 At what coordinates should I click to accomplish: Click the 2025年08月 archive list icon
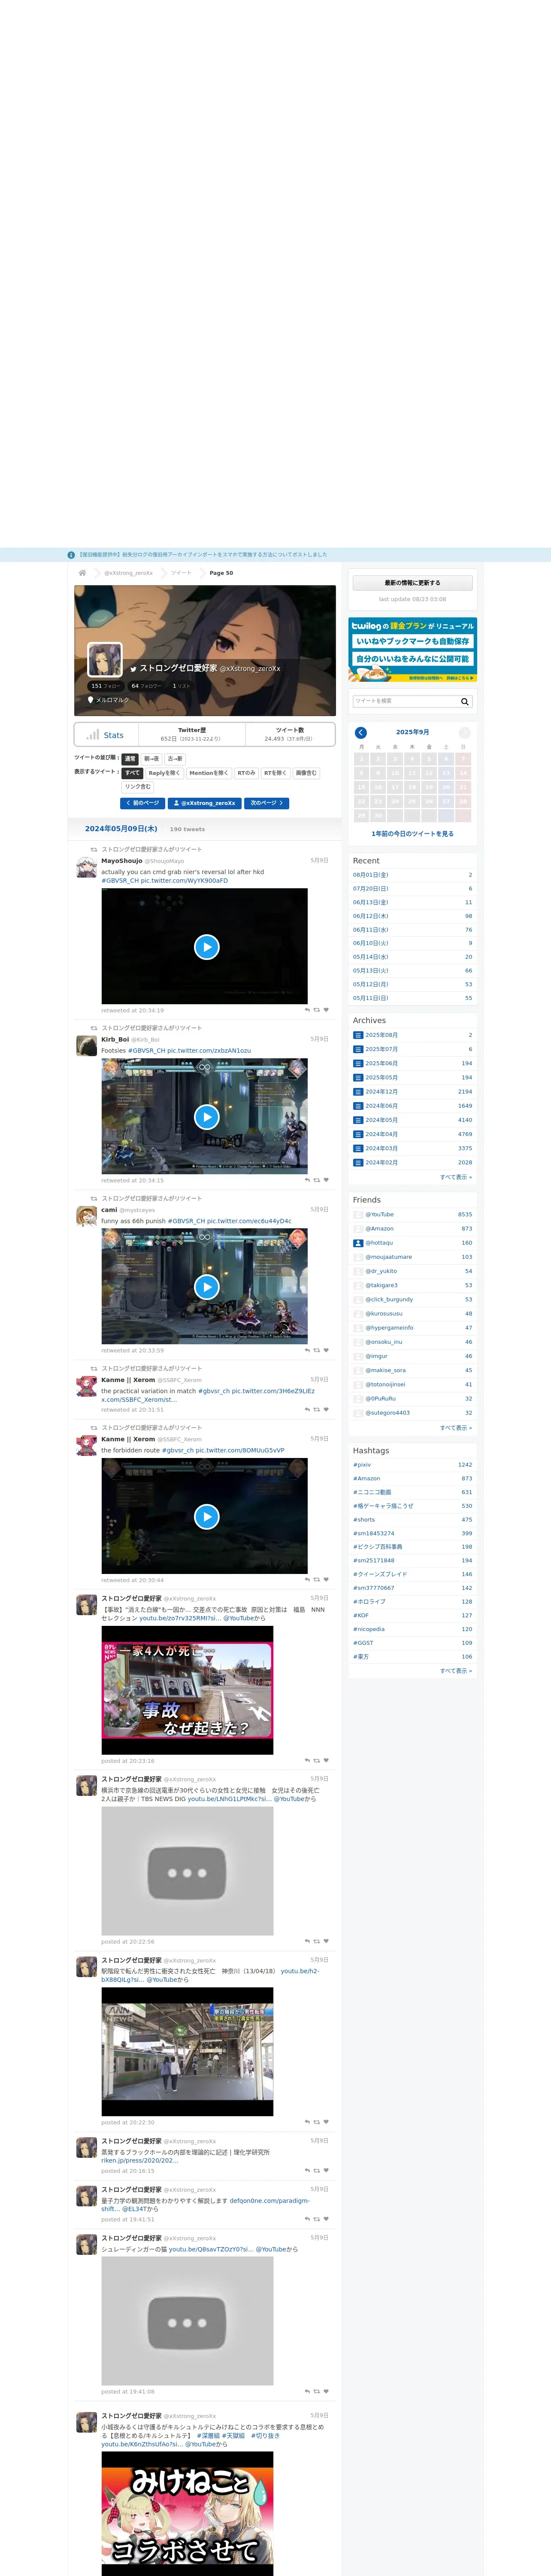coord(358,1035)
